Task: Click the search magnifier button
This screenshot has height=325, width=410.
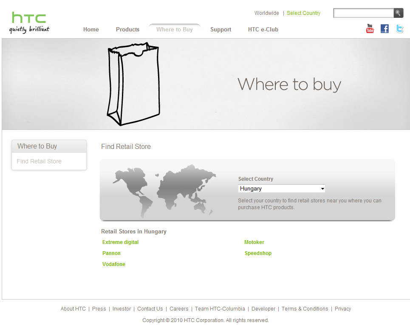Action: coord(398,13)
